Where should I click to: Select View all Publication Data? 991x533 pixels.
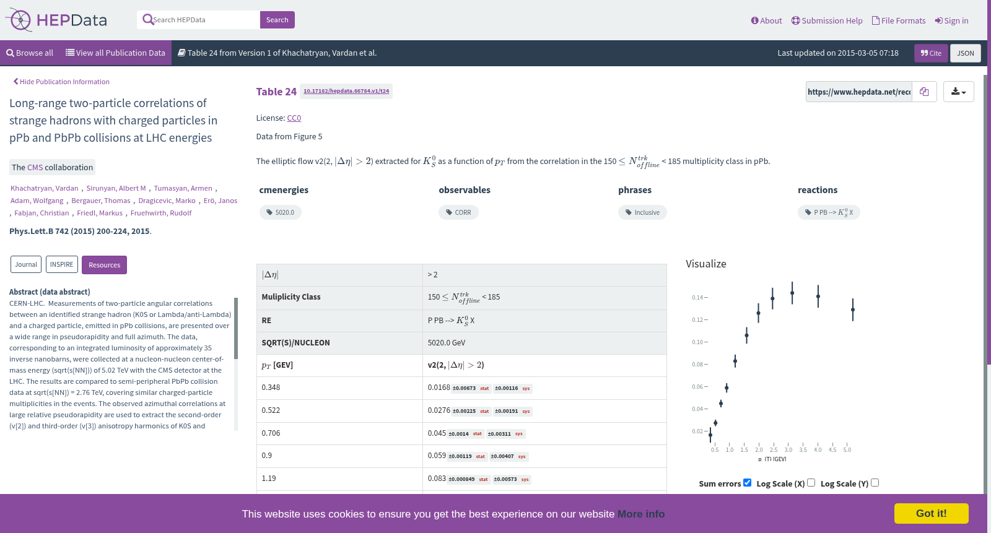point(115,53)
